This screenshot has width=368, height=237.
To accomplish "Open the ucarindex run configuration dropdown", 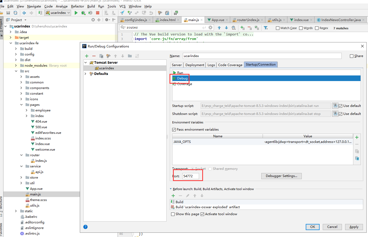I will click(x=58, y=13).
